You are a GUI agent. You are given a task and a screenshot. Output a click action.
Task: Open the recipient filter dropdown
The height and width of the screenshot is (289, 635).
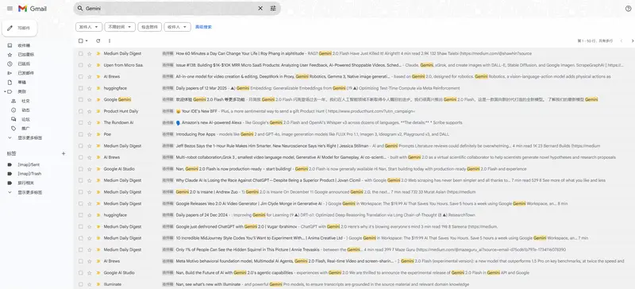click(177, 27)
